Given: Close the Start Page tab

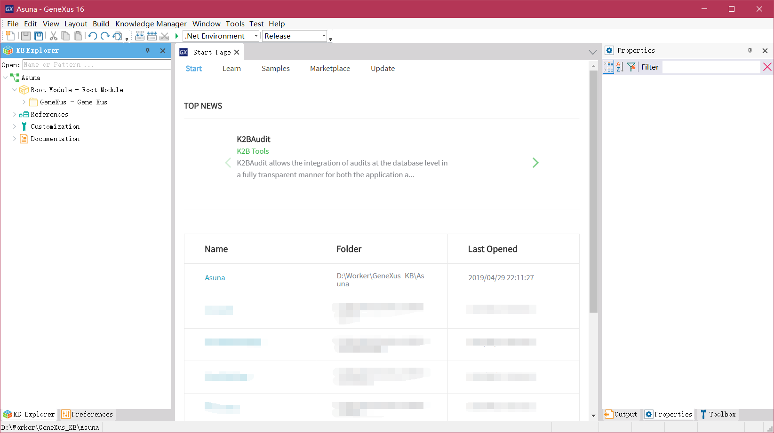Looking at the screenshot, I should pos(237,52).
